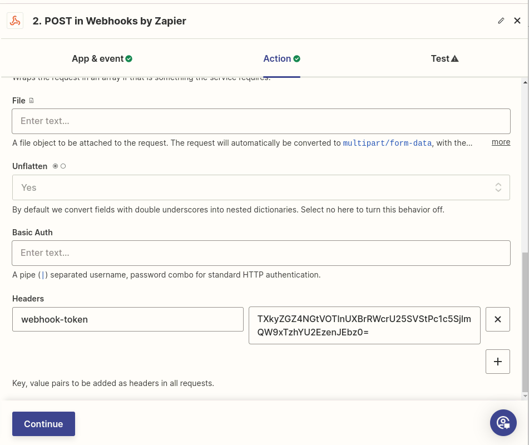The height and width of the screenshot is (445, 529).
Task: Add a new header row with plus
Action: tap(498, 362)
